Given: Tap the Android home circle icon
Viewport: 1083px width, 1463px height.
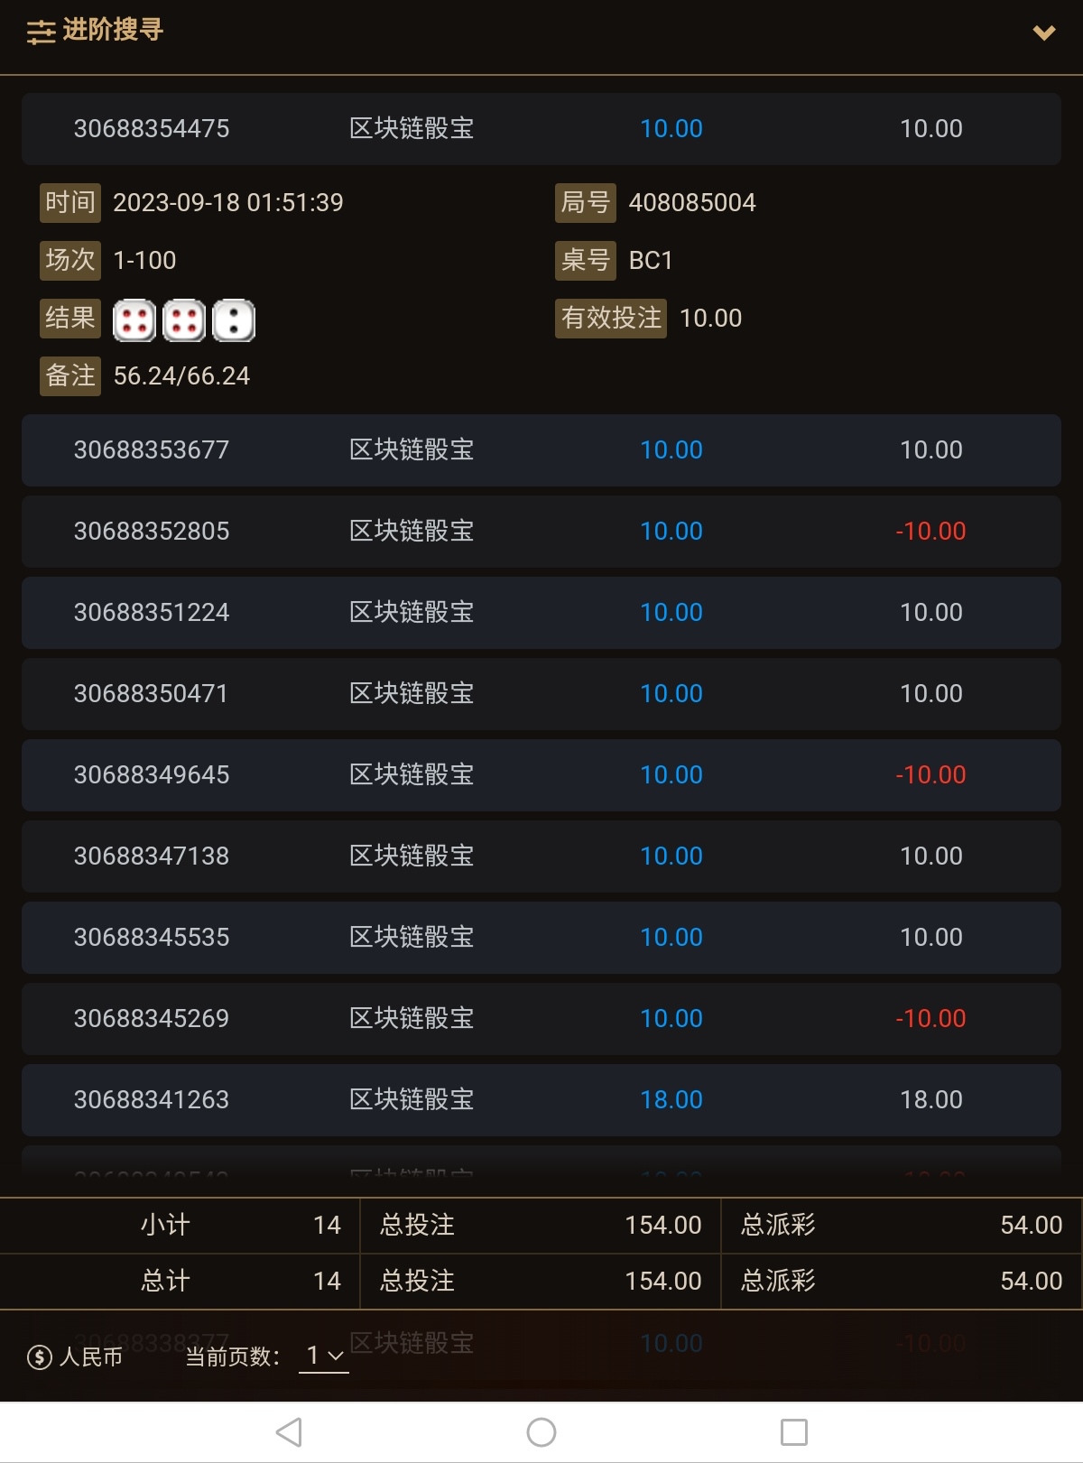Looking at the screenshot, I should click(541, 1432).
